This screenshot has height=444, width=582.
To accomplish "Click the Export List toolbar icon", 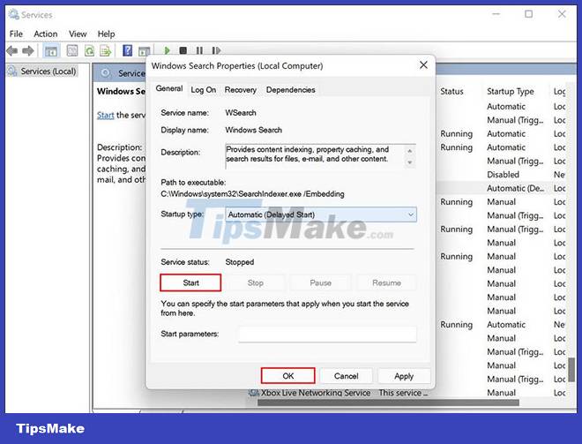I will [106, 50].
